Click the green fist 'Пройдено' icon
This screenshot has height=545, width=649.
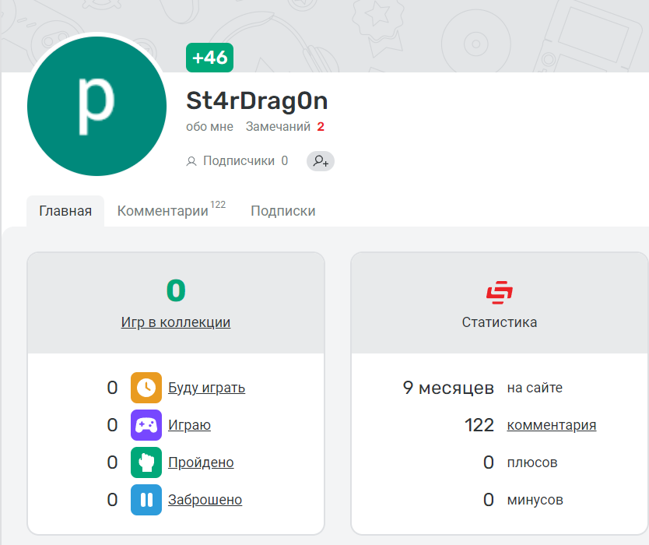[x=146, y=462]
